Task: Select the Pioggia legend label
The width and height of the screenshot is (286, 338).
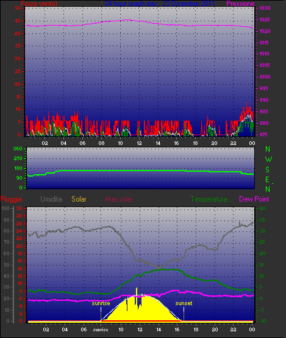Action: tap(11, 199)
